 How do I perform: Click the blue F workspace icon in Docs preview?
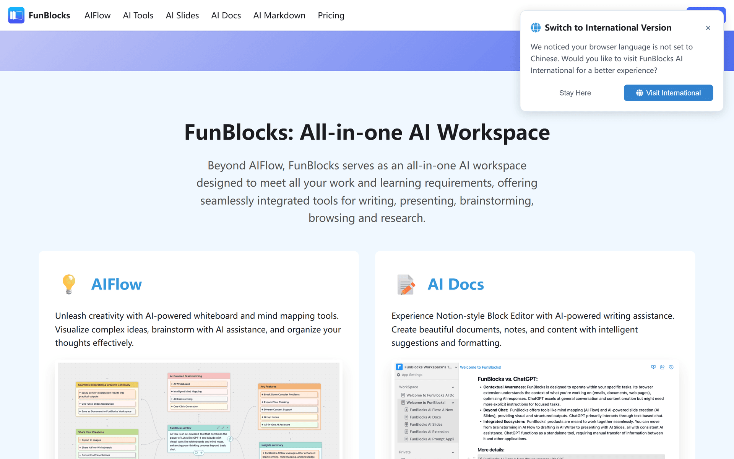click(x=399, y=367)
